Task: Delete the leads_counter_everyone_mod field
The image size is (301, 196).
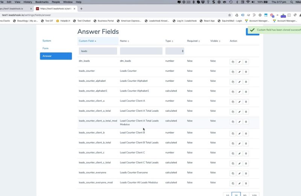Action: [x=246, y=184]
